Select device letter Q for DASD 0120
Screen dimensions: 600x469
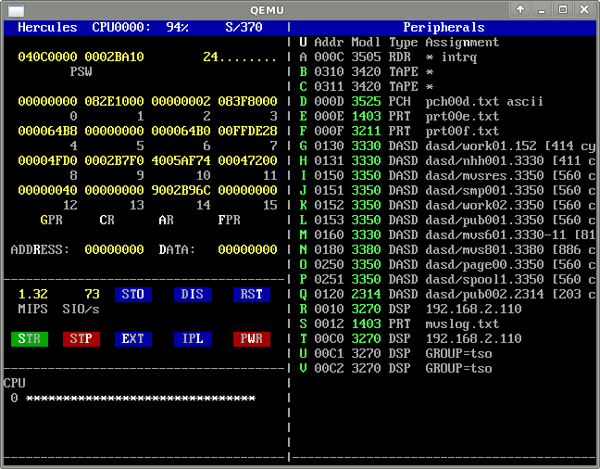coord(303,294)
